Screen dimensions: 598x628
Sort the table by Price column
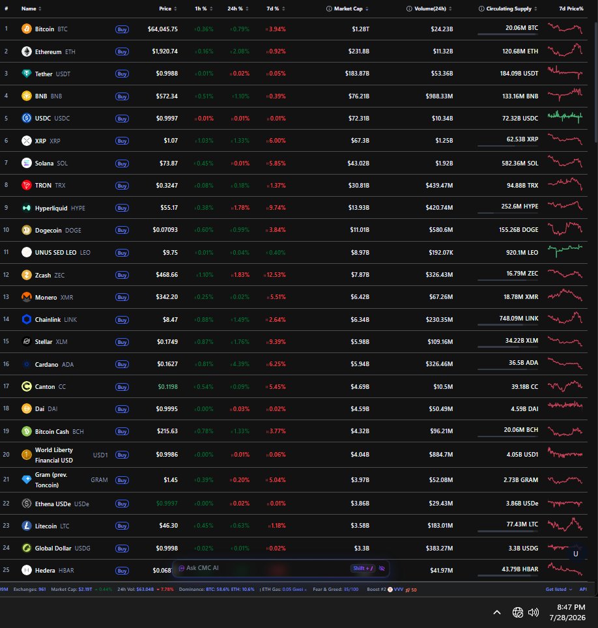168,8
